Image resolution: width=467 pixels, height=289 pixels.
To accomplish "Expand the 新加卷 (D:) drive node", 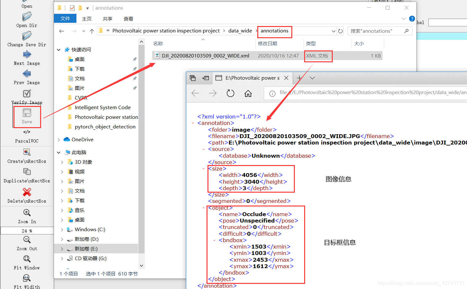I will pyautogui.click(x=62, y=239).
